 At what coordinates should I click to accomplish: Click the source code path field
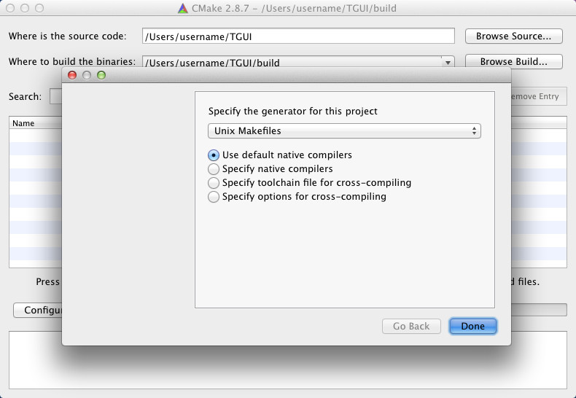pyautogui.click(x=298, y=36)
